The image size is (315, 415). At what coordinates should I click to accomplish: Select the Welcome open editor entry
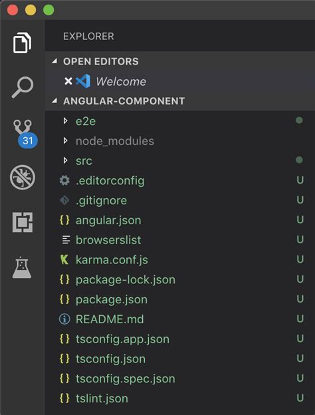pyautogui.click(x=180, y=81)
